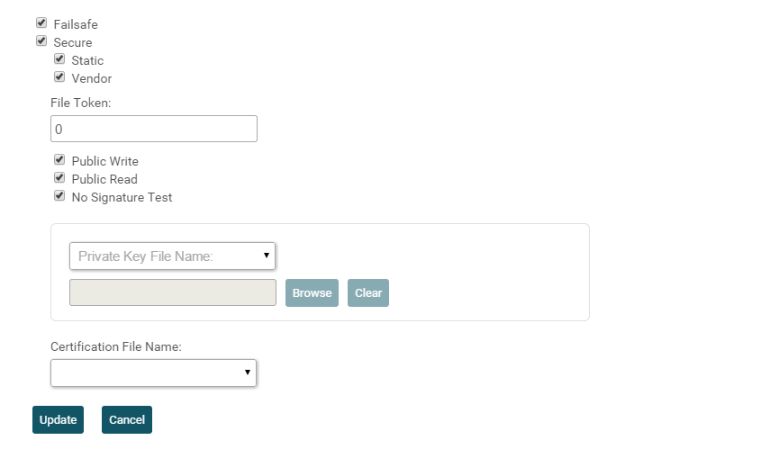Click the 'File Token:' label text
This screenshot has width=779, height=458.
coord(81,103)
